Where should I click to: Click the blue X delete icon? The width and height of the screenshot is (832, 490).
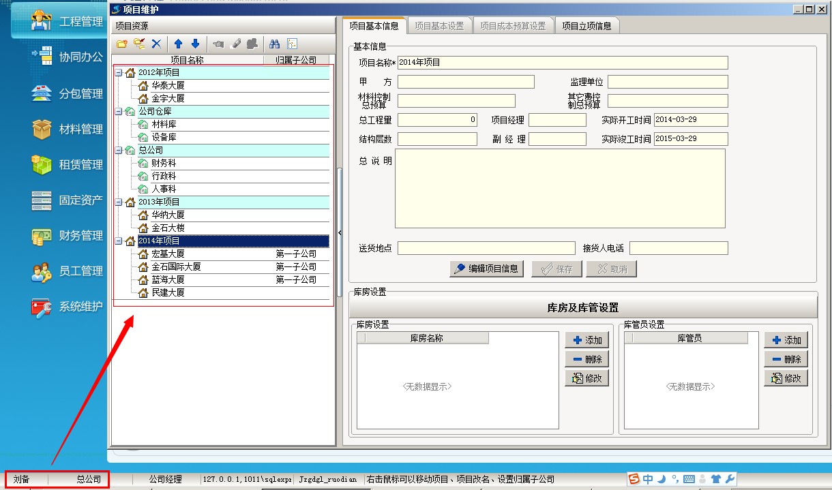tap(156, 44)
